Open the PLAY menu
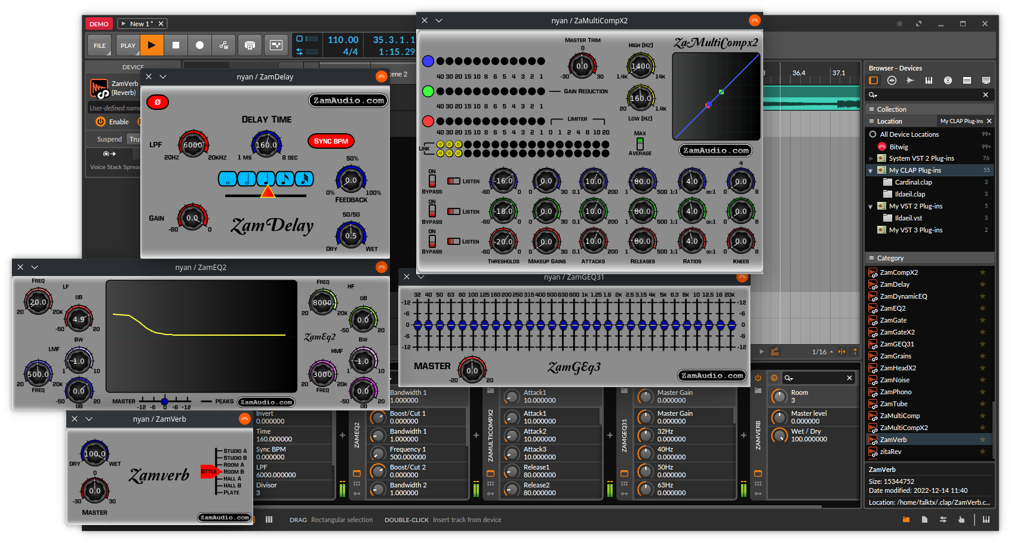1011x543 pixels. [x=128, y=45]
